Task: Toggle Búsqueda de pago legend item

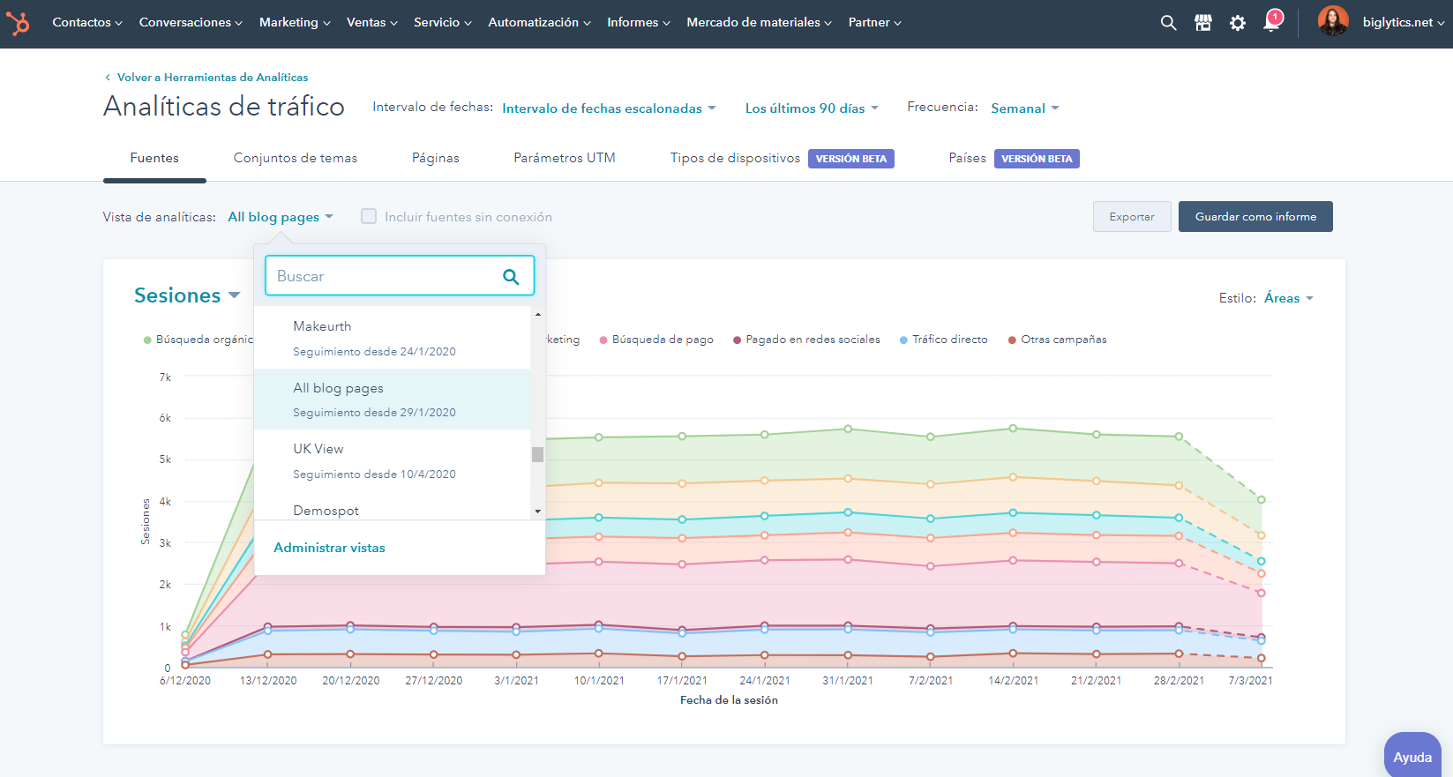Action: tap(656, 340)
